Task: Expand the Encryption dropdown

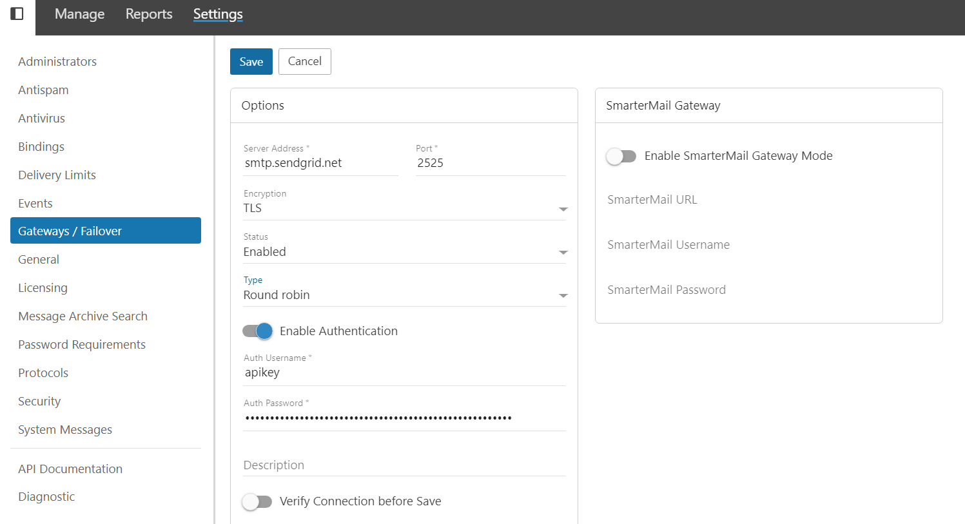Action: coord(404,208)
